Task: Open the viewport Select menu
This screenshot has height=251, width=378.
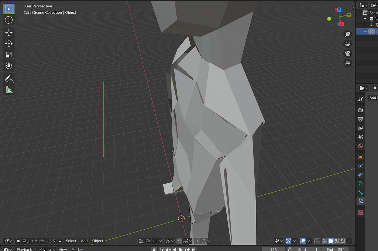Action: (71, 241)
